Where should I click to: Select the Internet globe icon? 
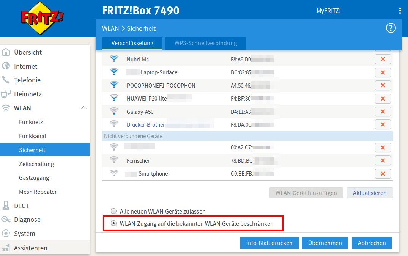pyautogui.click(x=6, y=66)
